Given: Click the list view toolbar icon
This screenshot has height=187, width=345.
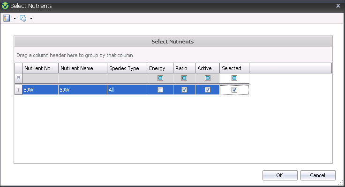Looking at the screenshot, I should pyautogui.click(x=7, y=18).
